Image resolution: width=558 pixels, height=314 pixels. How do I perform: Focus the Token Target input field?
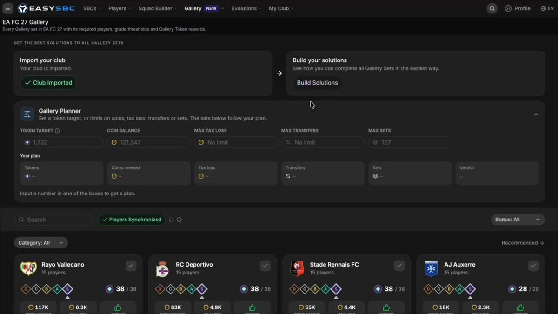[x=62, y=142]
